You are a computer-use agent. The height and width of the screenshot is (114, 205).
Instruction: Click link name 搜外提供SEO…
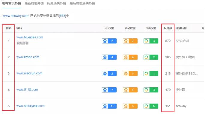point(187,74)
